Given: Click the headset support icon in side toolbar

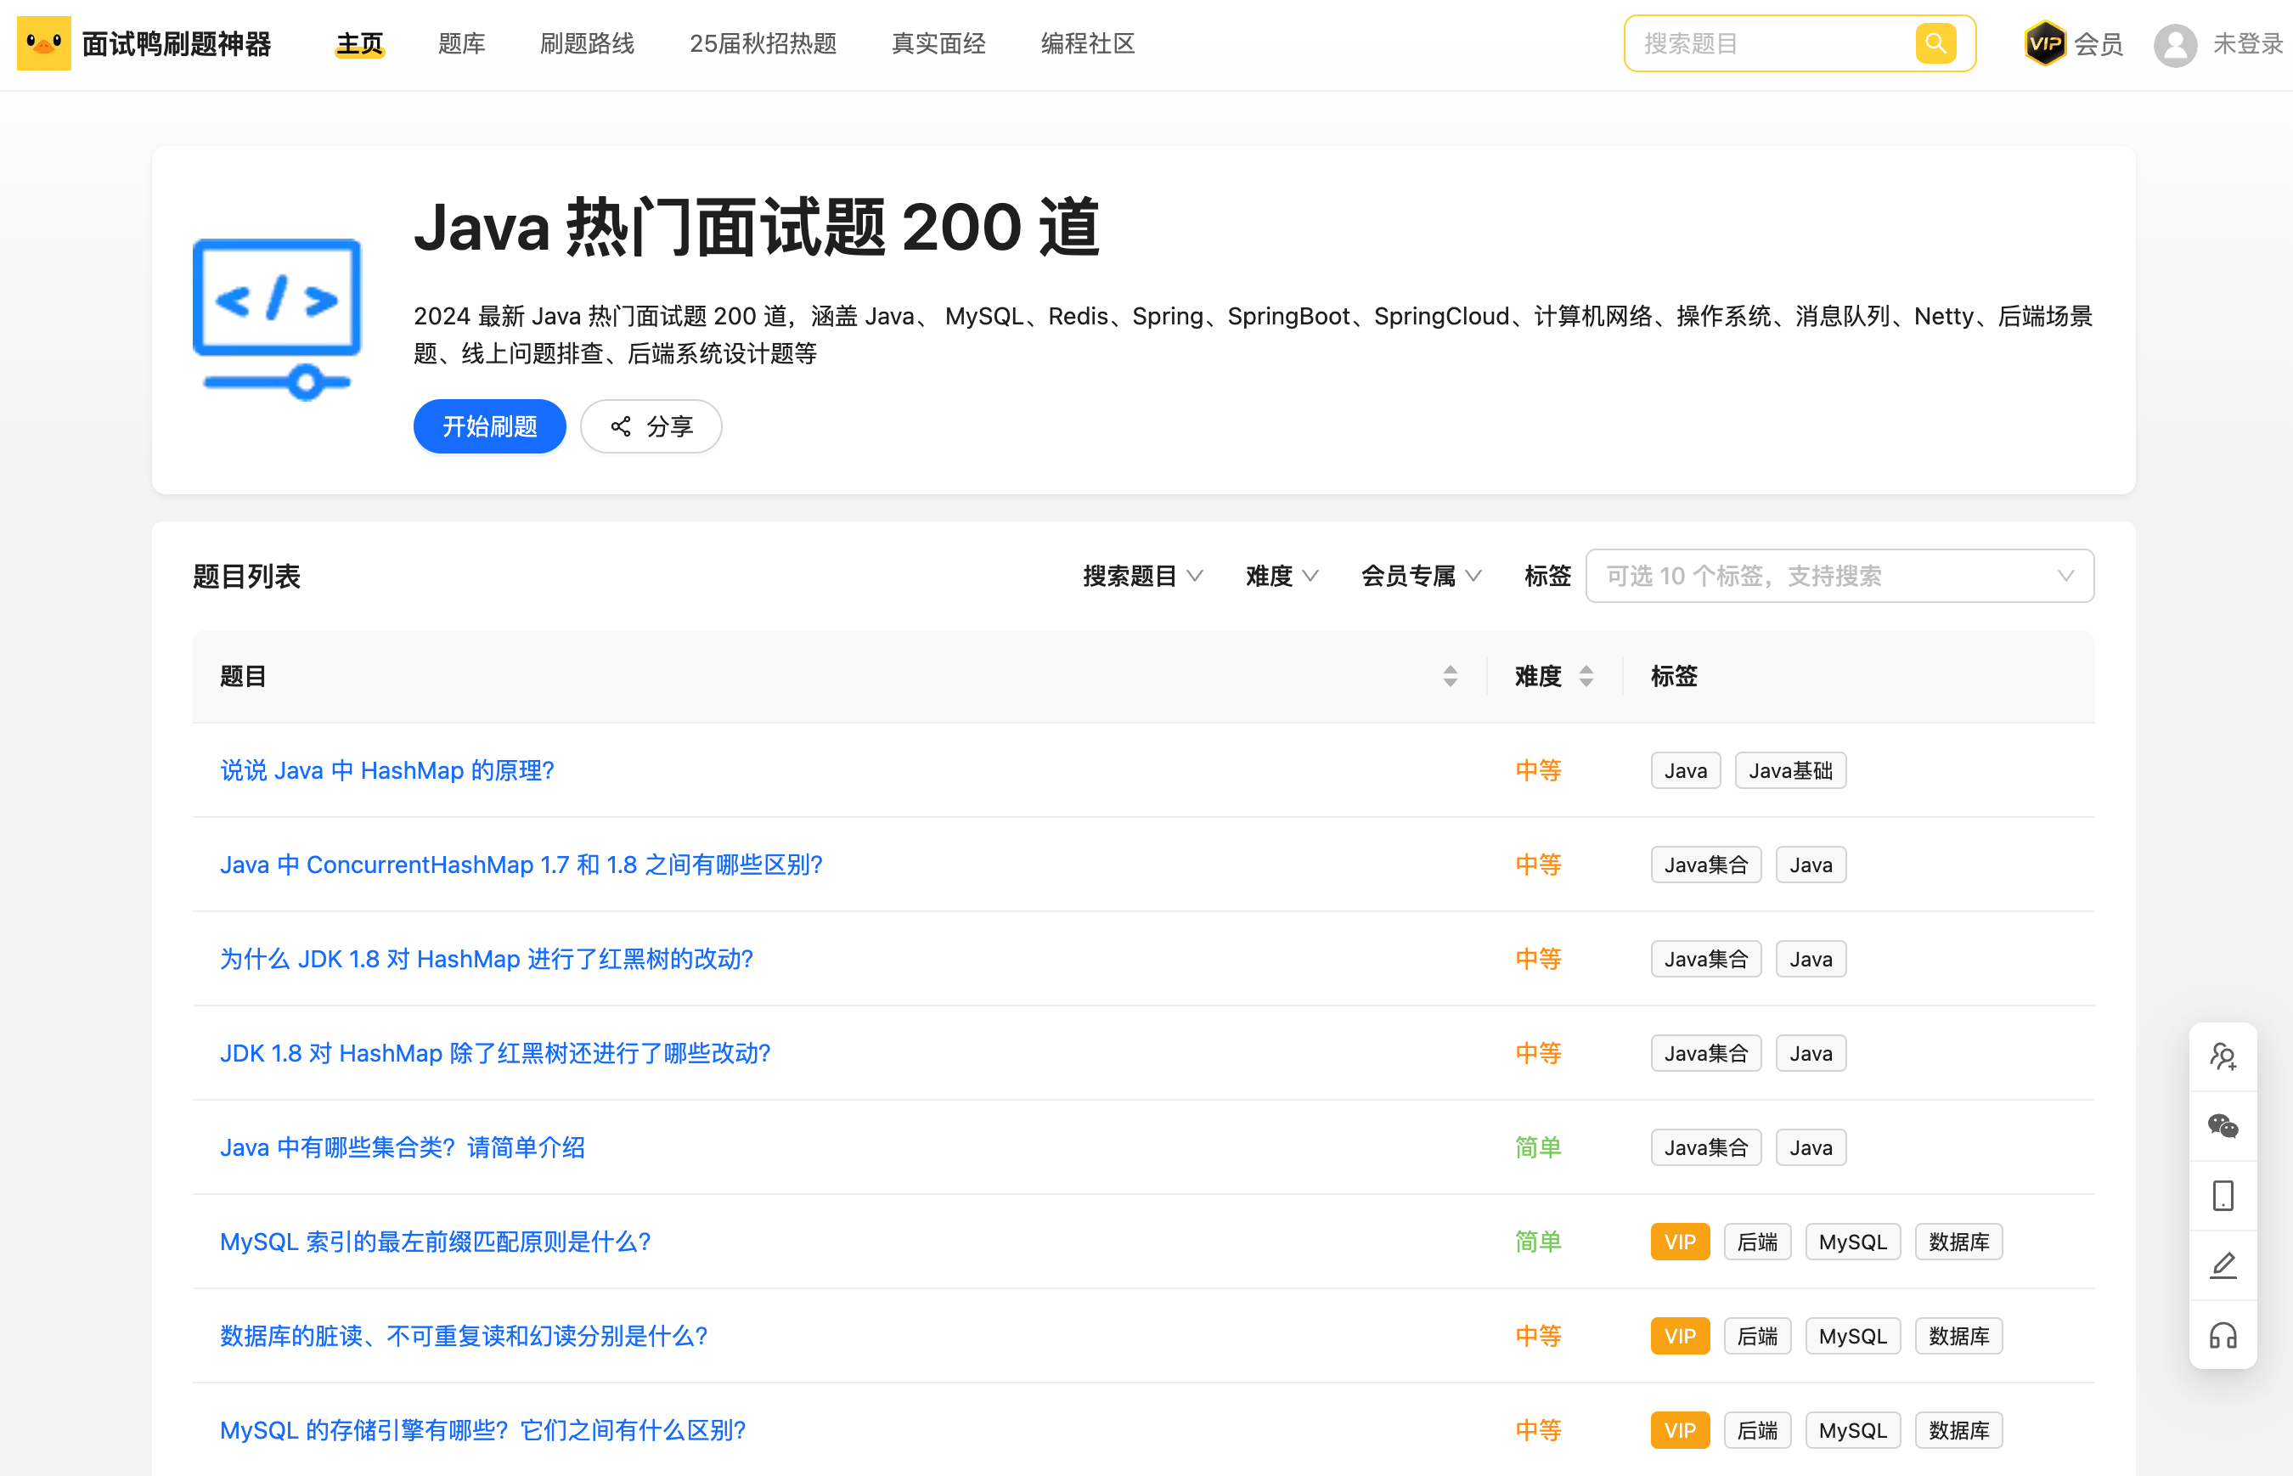Looking at the screenshot, I should [2223, 1335].
